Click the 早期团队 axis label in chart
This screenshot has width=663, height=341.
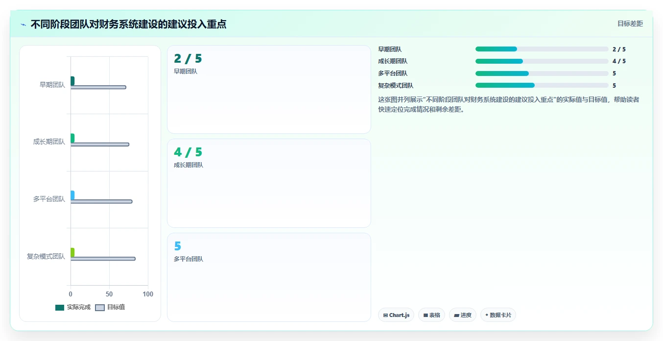[x=52, y=85]
